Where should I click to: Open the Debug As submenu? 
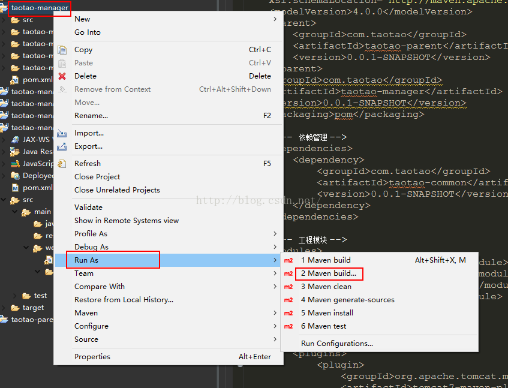[x=169, y=247]
